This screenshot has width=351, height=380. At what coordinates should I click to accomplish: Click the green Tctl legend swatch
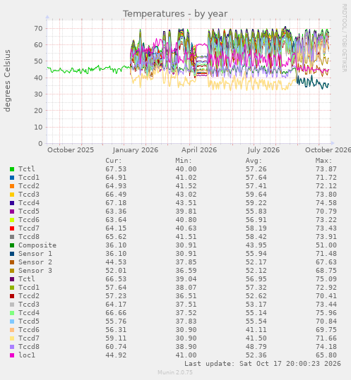pos(12,169)
